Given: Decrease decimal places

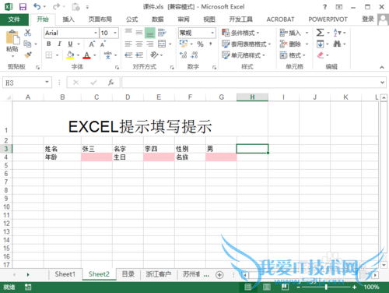Looking at the screenshot, I should [x=194, y=55].
